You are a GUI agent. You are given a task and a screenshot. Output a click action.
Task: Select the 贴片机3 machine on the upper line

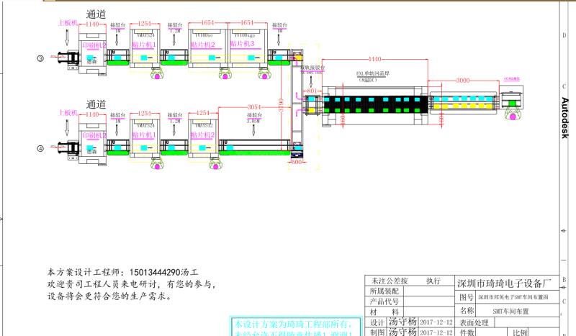click(242, 45)
